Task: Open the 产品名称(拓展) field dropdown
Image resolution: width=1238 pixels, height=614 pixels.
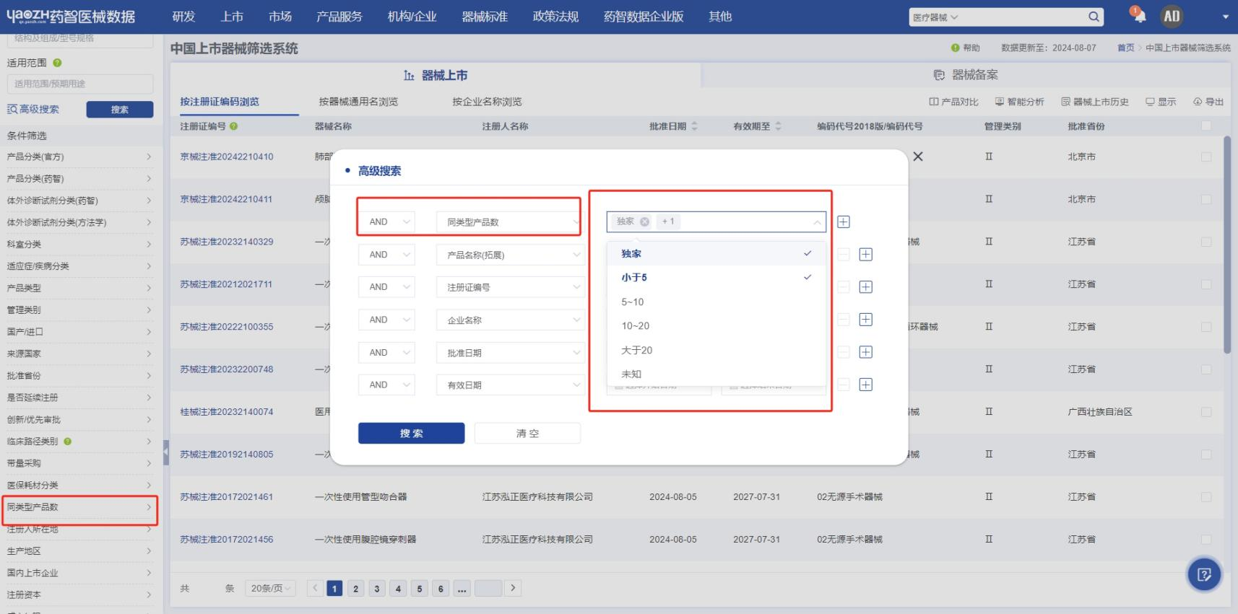Action: click(511, 255)
